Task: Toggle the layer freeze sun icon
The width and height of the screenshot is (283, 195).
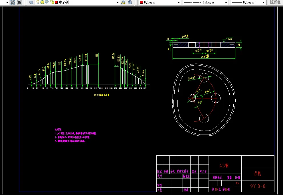Action: (x=43, y=2)
